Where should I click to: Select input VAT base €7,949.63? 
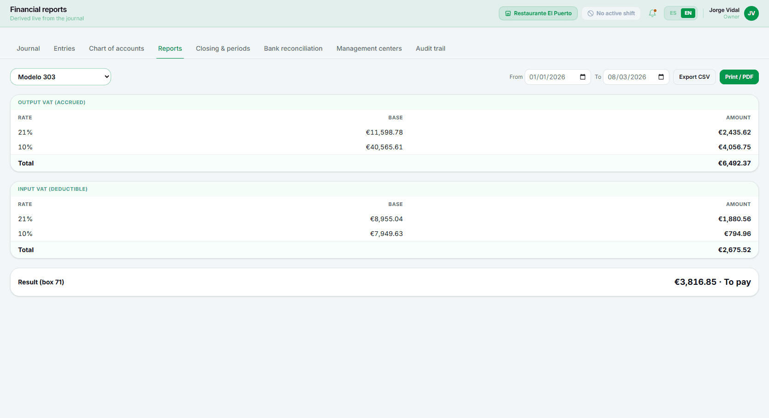tap(386, 234)
